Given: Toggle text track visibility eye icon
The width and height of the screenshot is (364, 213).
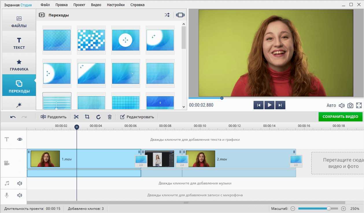Looking at the screenshot, I should (20, 139).
